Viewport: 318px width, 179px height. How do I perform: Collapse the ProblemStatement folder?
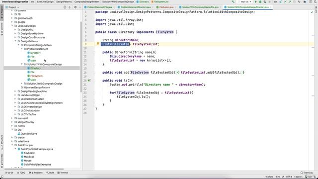coord(22,49)
